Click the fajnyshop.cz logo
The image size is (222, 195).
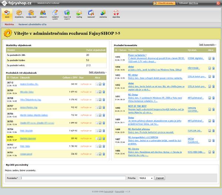tap(16, 3)
